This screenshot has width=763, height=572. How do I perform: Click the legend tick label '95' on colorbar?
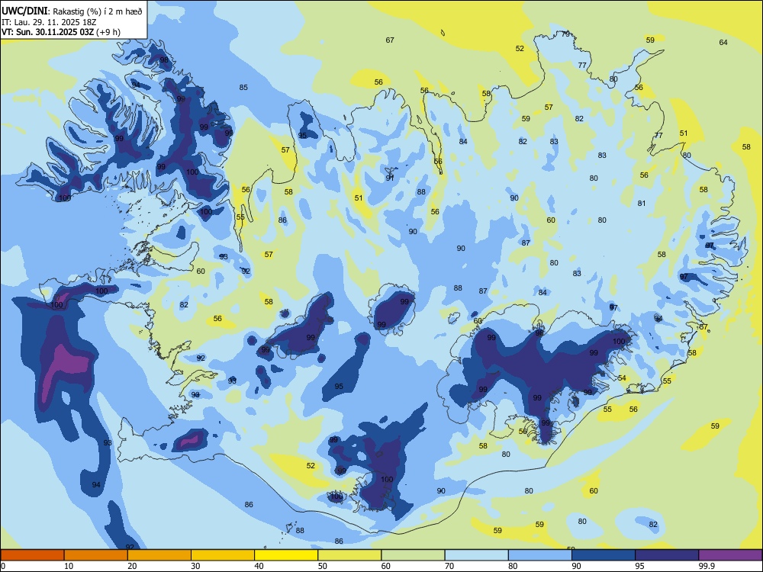[x=640, y=566]
